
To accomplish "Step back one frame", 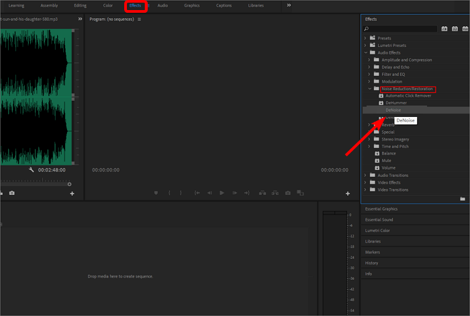I will pos(209,193).
